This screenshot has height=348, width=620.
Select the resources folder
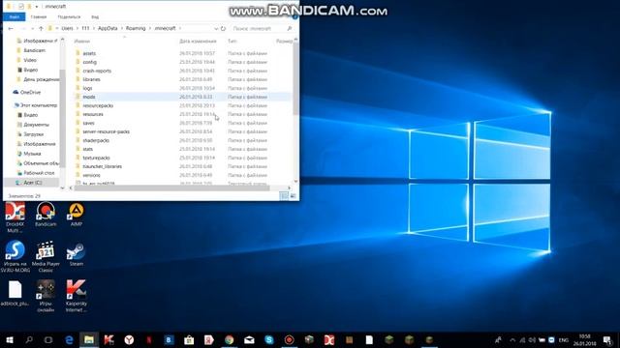[93, 114]
